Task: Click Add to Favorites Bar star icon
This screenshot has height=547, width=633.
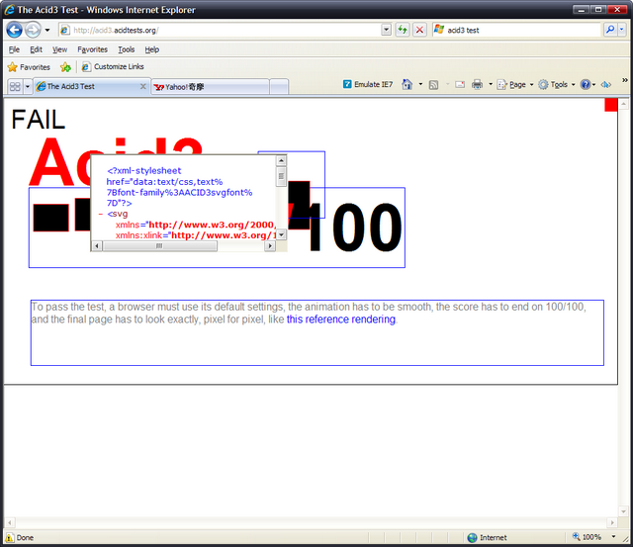Action: 65,67
